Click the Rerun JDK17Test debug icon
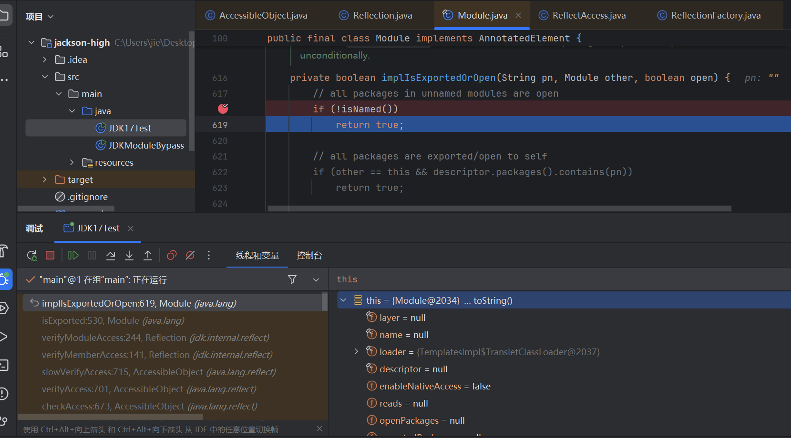This screenshot has width=791, height=438. click(32, 256)
